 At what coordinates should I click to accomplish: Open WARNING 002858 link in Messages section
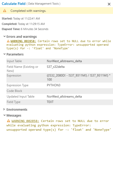[x=25, y=121]
